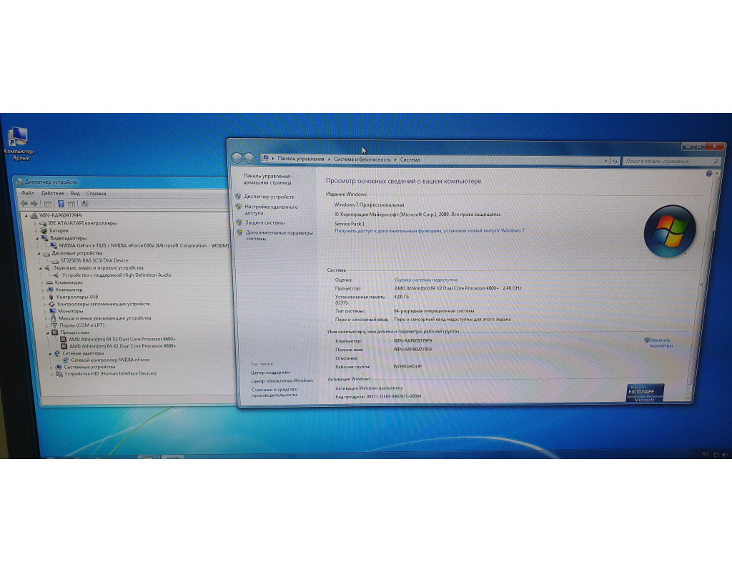Image resolution: width=732 pixels, height=572 pixels.
Task: Expand the Мониторы tree node
Action: pos(44,311)
